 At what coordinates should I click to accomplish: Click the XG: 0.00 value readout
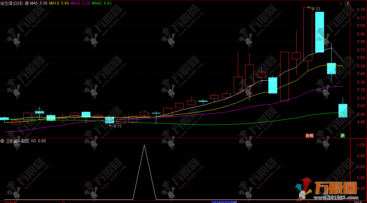[38, 141]
